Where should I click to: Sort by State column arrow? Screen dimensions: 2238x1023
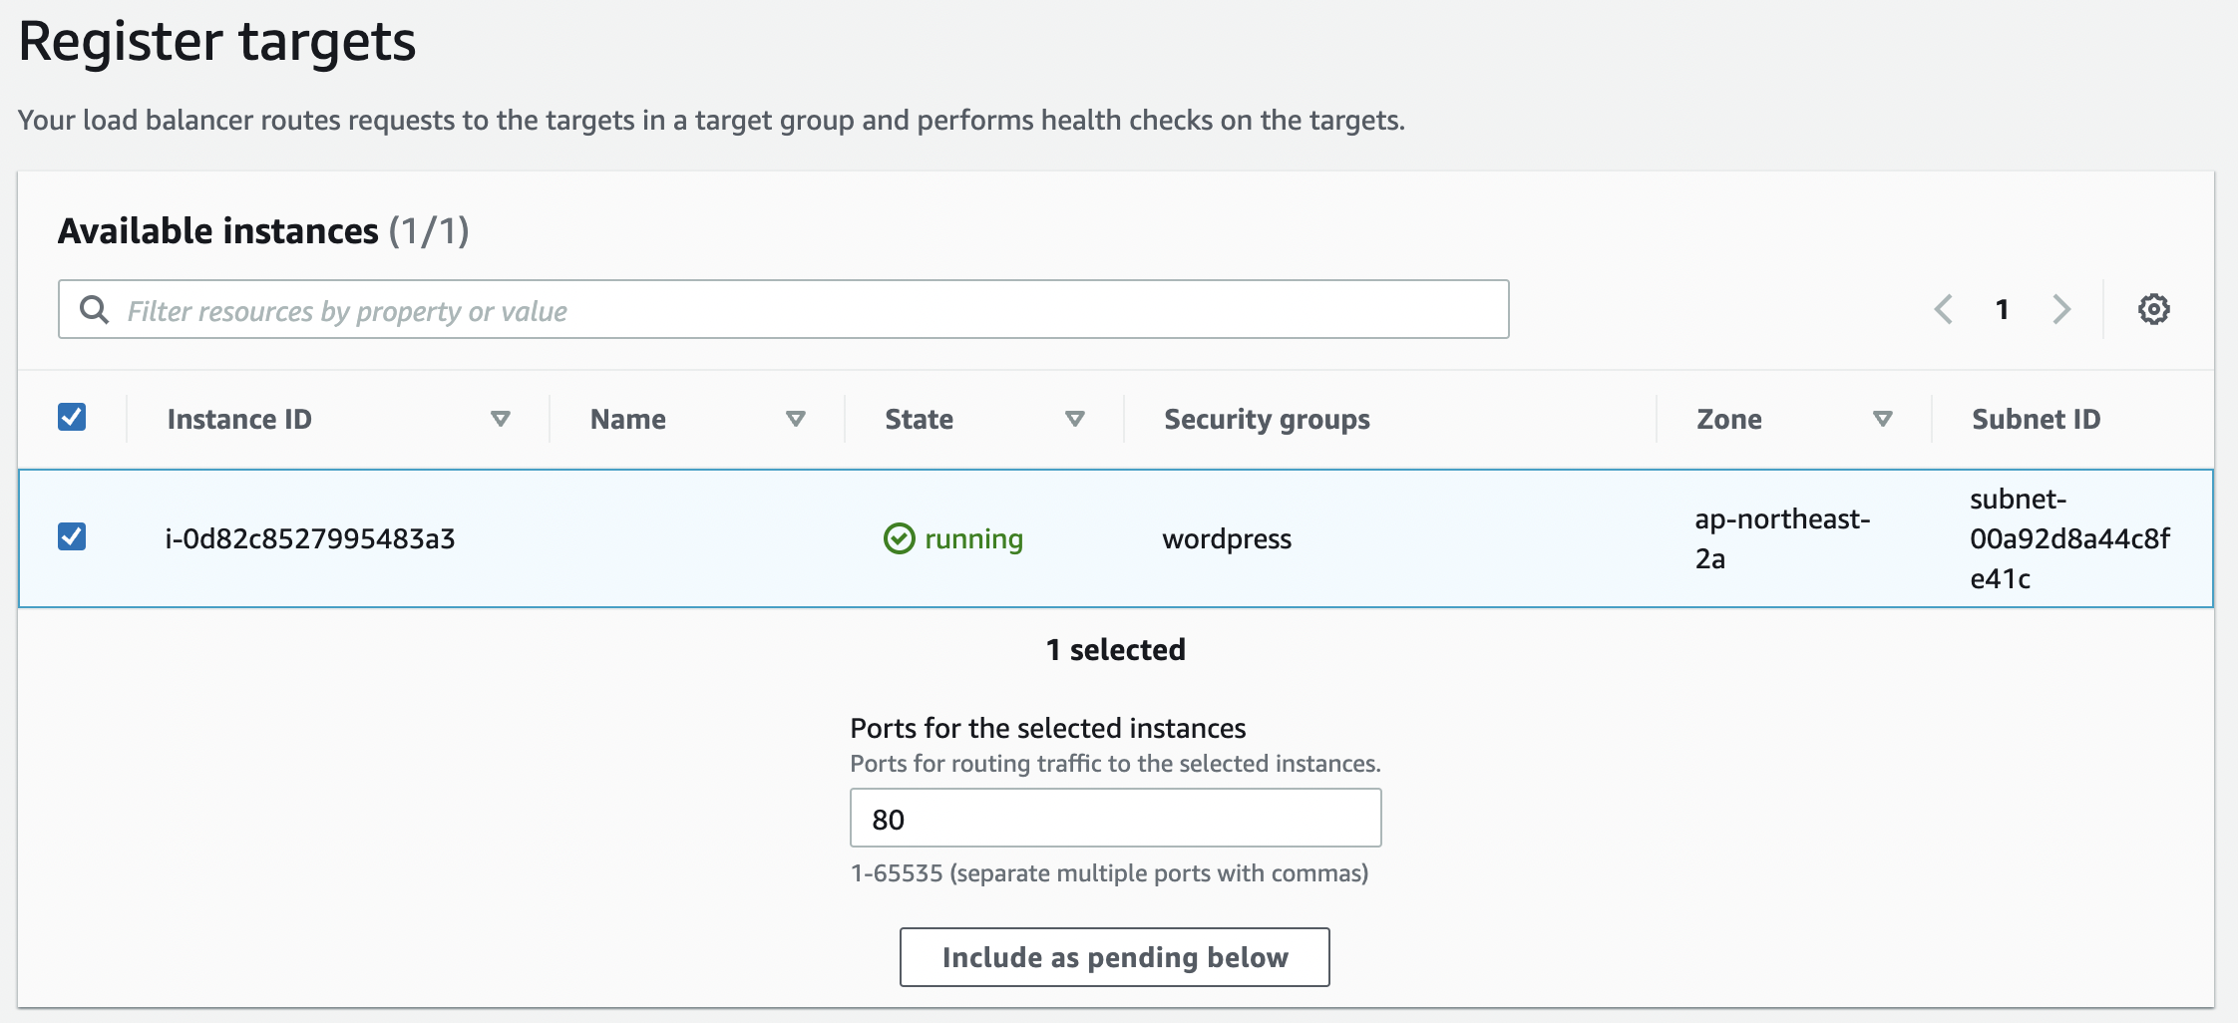[1074, 419]
